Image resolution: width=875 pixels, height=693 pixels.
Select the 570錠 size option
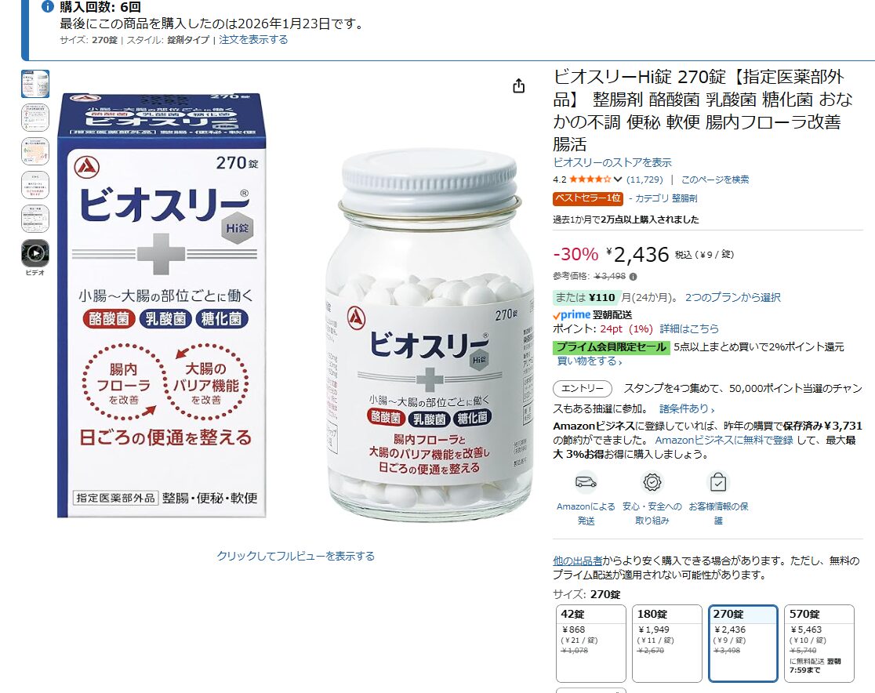click(819, 644)
